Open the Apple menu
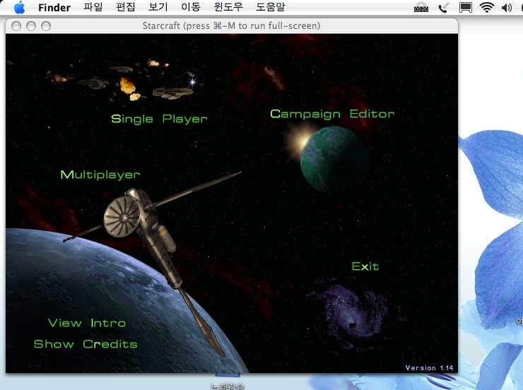The width and height of the screenshot is (523, 390). tap(19, 7)
